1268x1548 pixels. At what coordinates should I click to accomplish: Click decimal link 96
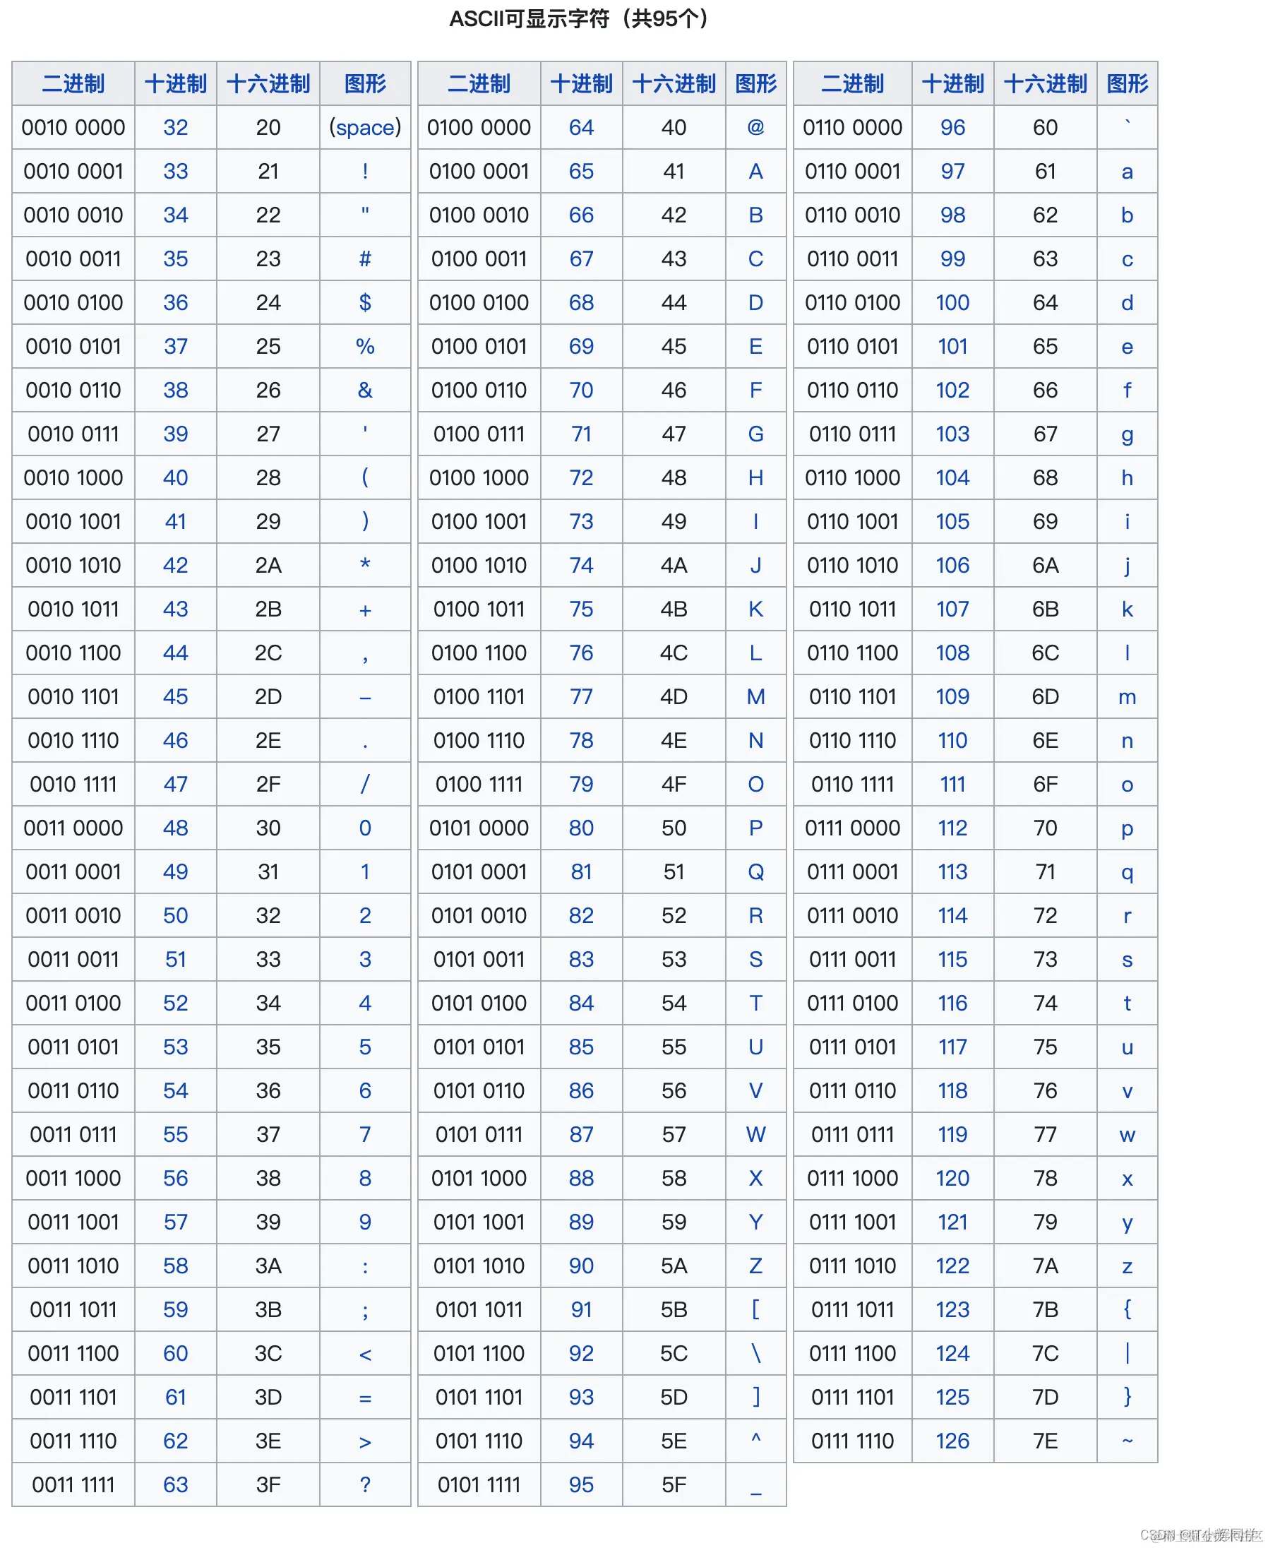[x=952, y=128]
